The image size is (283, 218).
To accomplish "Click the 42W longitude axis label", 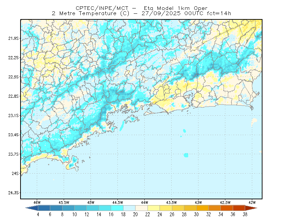I will pos(252,202).
